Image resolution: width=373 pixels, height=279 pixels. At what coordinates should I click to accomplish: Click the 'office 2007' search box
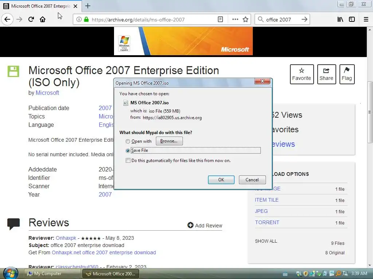coord(282,20)
